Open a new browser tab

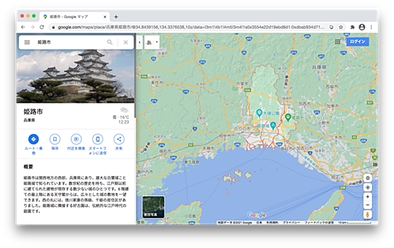[116, 17]
